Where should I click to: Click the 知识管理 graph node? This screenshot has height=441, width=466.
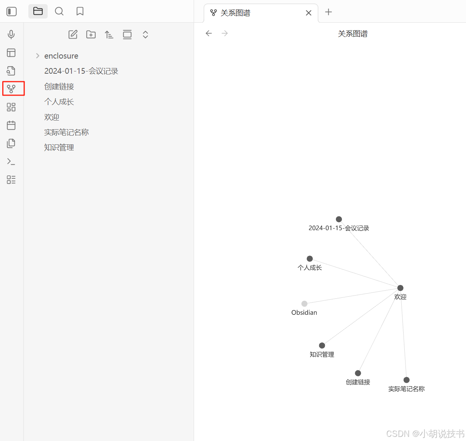pyautogui.click(x=322, y=345)
